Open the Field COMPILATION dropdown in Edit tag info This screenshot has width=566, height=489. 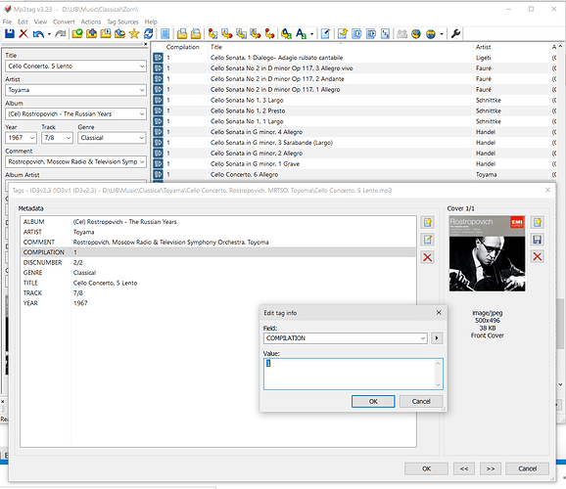click(423, 338)
